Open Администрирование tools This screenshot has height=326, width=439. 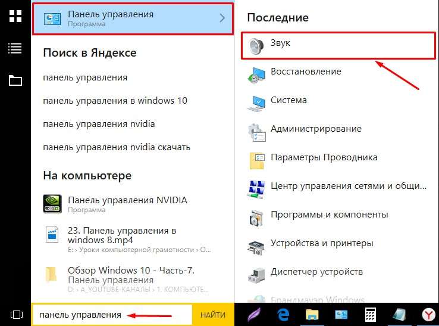point(315,129)
